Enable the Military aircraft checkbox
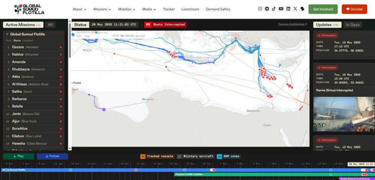375x180 pixels. click(179, 156)
